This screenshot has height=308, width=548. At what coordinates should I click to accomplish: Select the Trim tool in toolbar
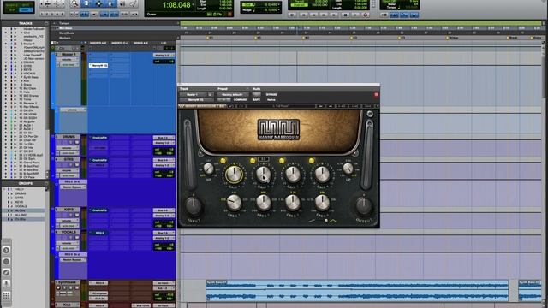86,3
